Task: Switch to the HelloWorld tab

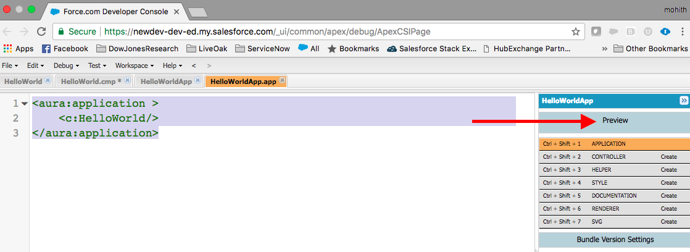Action: (23, 81)
